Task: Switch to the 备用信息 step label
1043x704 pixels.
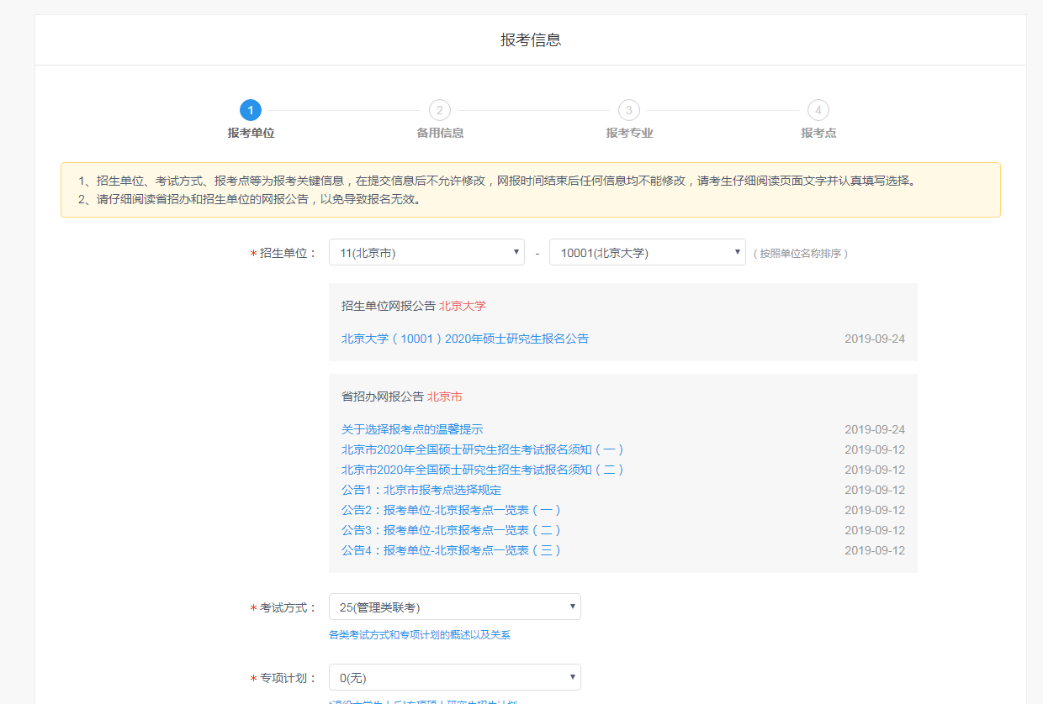Action: click(x=439, y=132)
